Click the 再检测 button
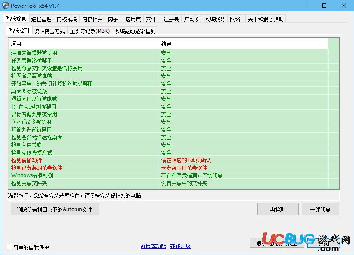The image size is (354, 255). click(278, 209)
